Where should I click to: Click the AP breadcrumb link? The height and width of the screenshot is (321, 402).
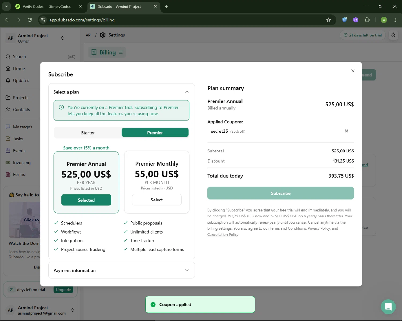click(x=88, y=35)
